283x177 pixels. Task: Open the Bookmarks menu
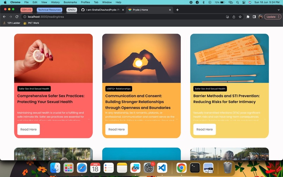[x=70, y=2]
